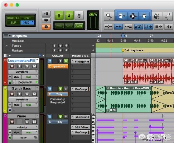
Task: Select the Trim tool
Action: pos(122,16)
